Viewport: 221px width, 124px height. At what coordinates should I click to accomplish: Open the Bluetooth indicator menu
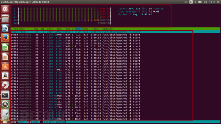coord(195,2)
